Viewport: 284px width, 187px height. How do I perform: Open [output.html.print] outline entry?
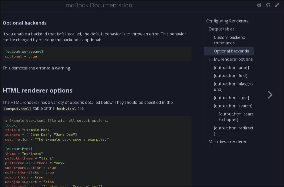(231, 67)
